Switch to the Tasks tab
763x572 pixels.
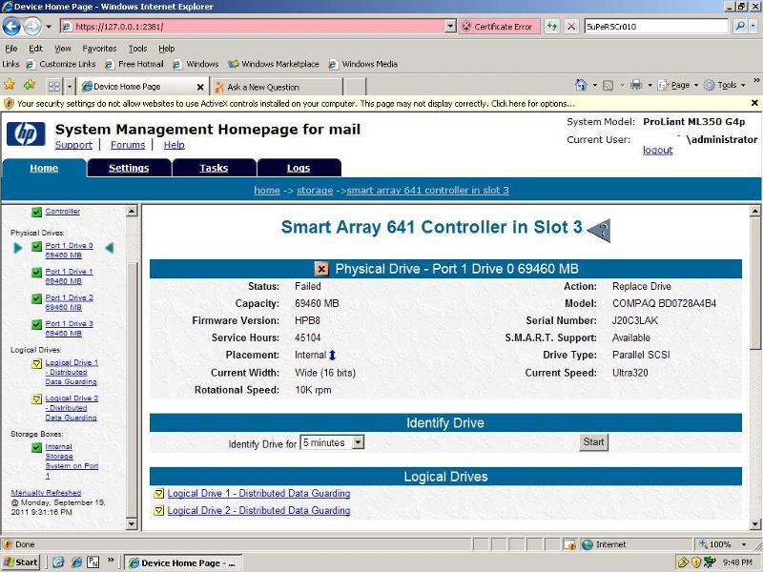[214, 168]
